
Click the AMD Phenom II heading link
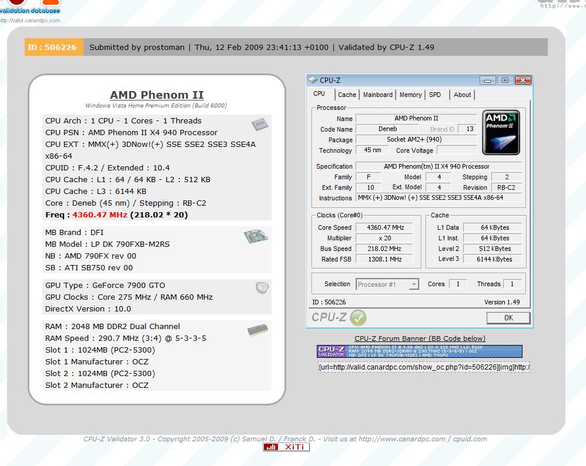tap(156, 95)
